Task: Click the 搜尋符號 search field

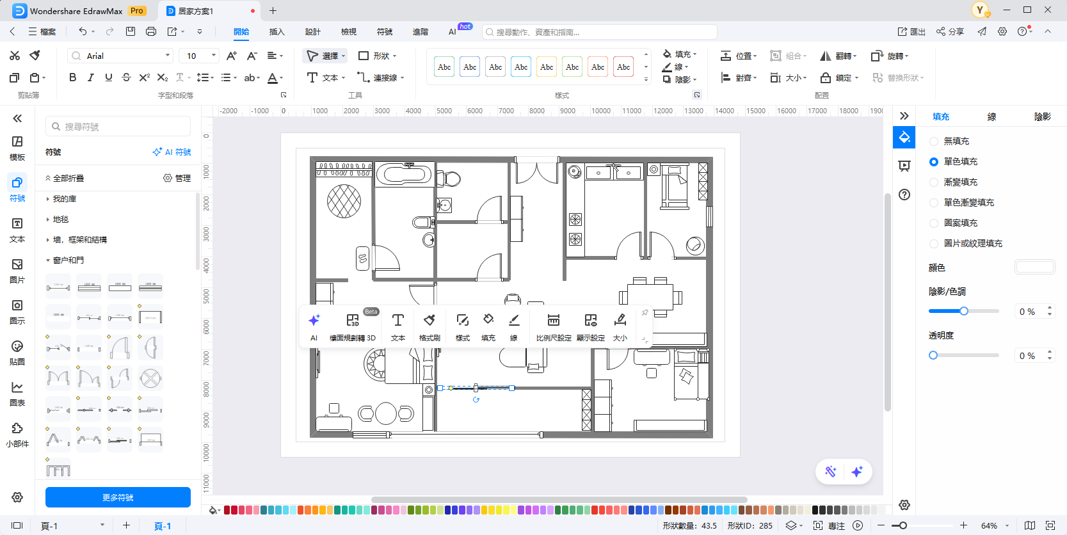Action: pos(118,127)
